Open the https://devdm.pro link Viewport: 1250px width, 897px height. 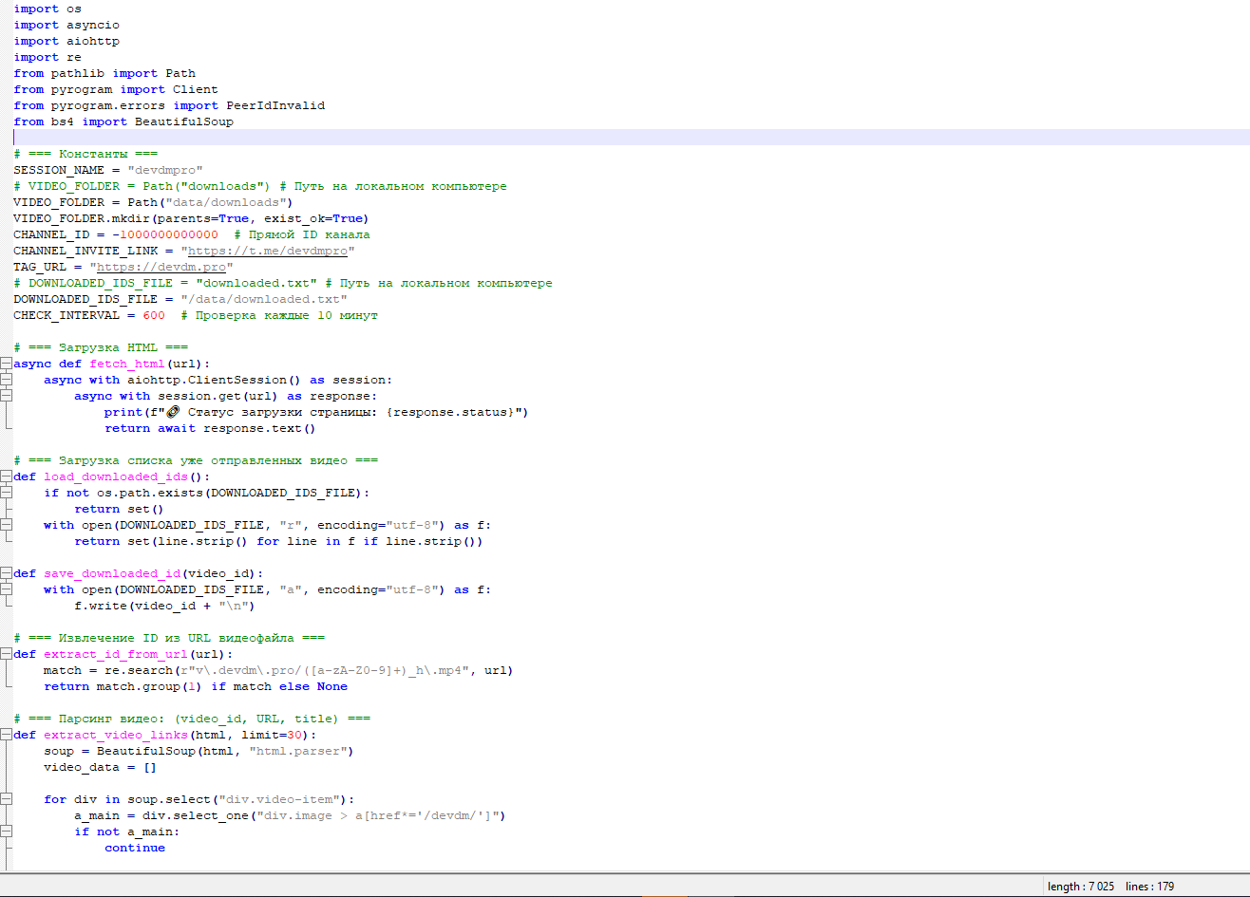161,267
